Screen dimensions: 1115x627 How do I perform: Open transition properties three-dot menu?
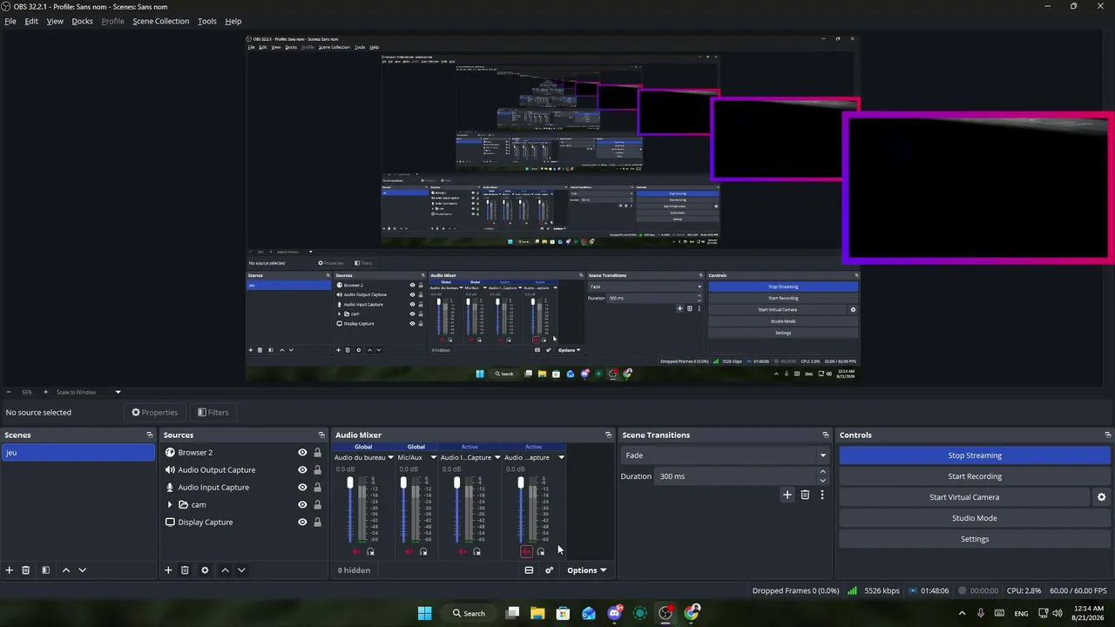coord(821,495)
